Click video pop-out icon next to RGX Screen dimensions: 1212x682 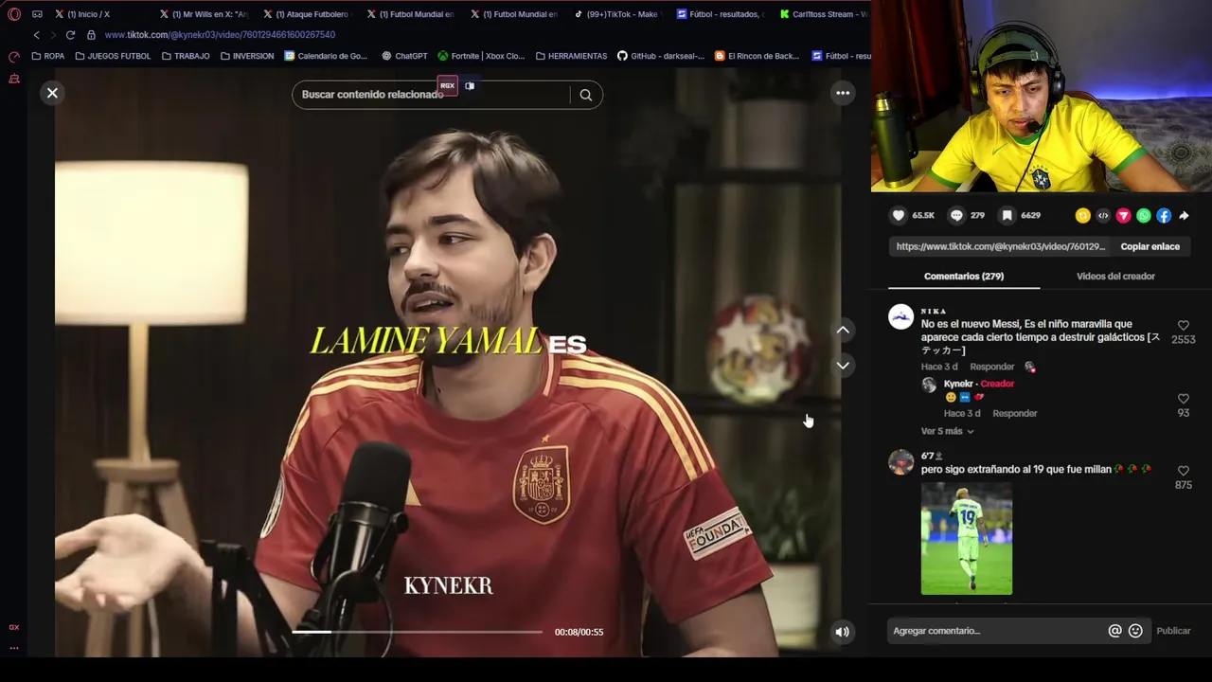click(x=470, y=86)
